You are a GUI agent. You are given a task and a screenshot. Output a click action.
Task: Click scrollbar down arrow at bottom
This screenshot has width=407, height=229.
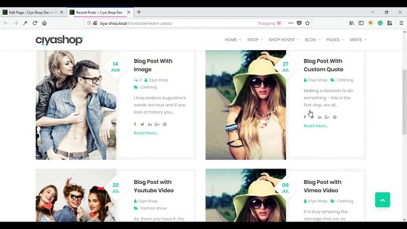pyautogui.click(x=404, y=219)
